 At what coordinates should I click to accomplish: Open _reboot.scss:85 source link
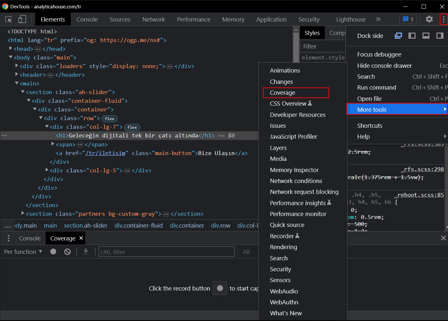point(419,195)
